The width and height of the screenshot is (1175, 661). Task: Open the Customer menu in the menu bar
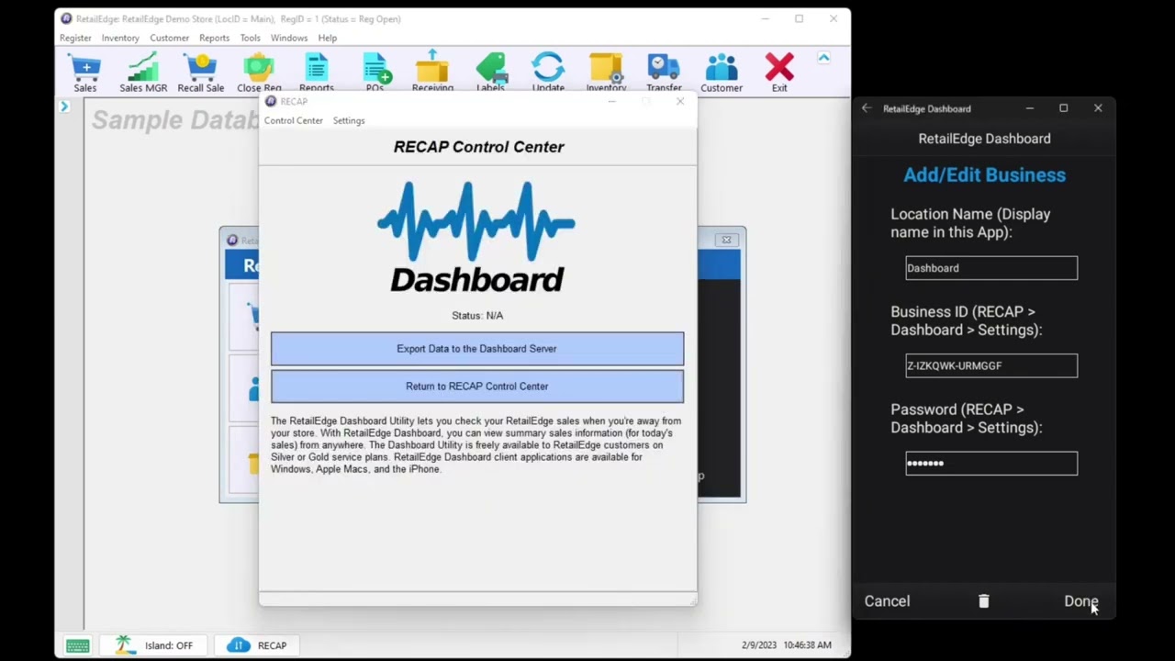(169, 38)
